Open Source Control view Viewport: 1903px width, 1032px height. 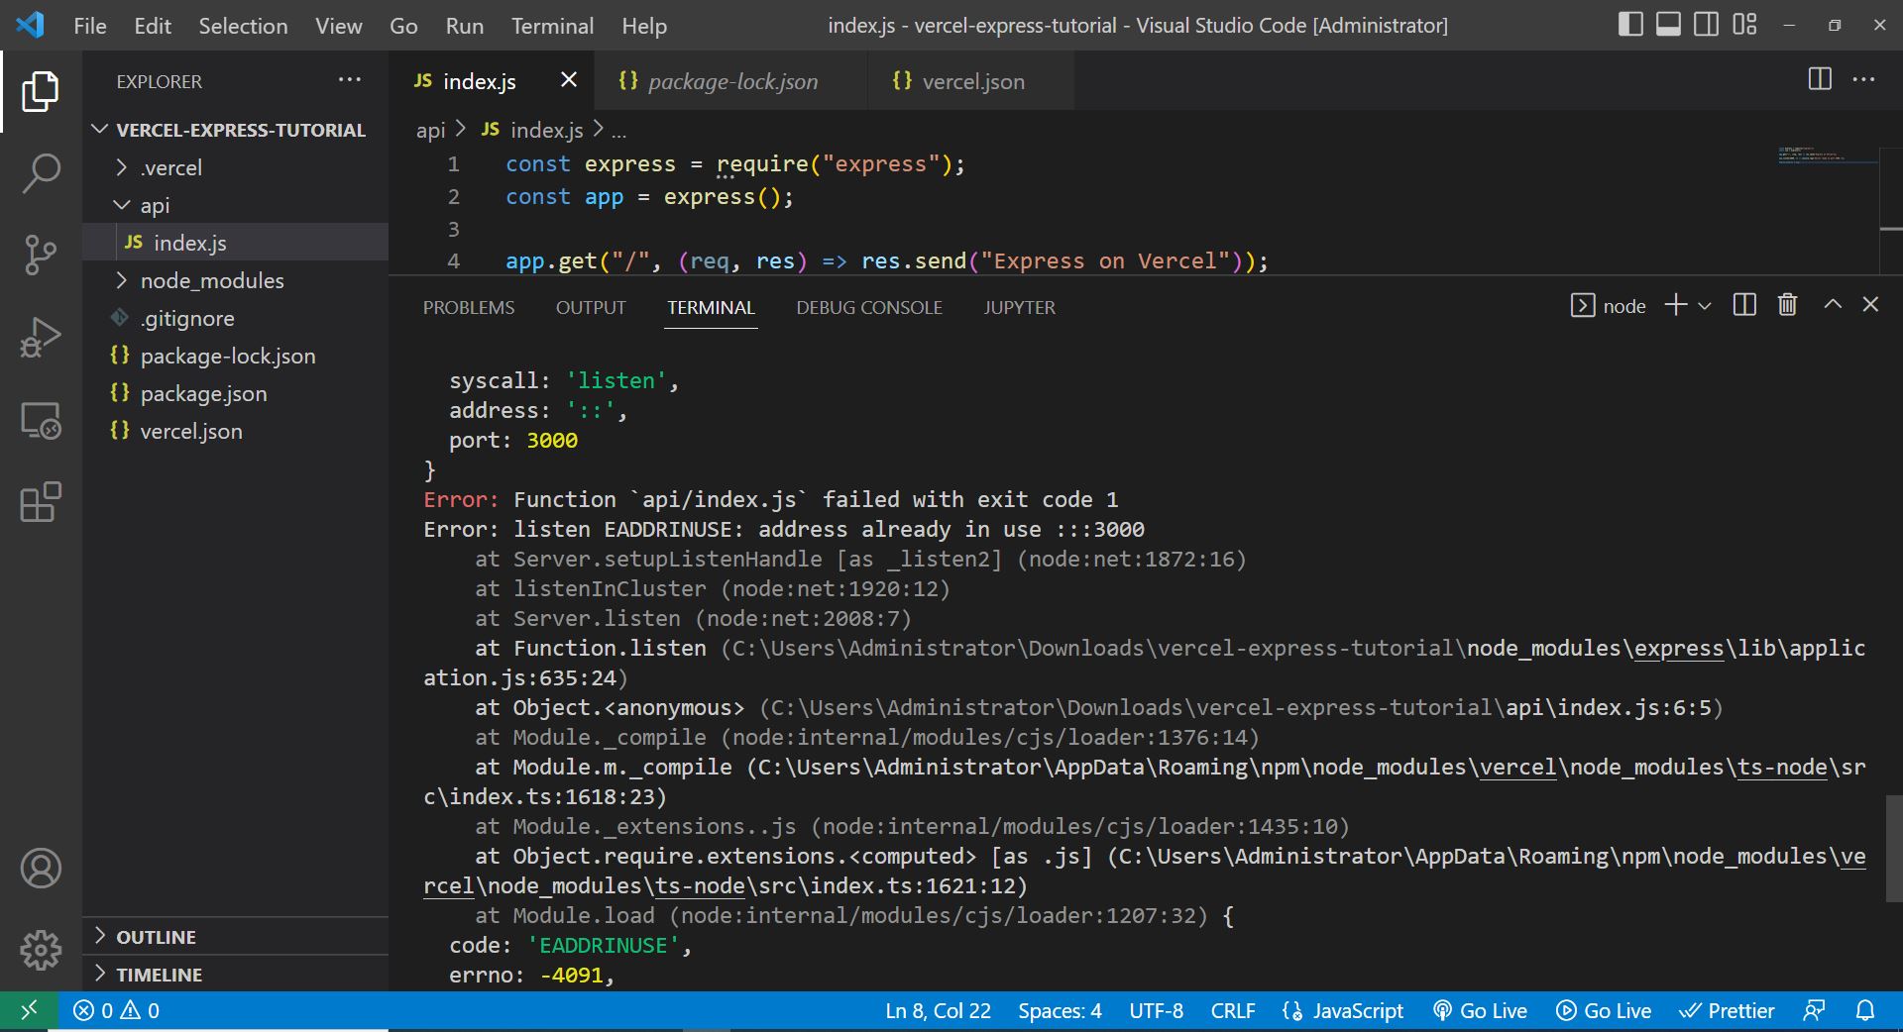tap(41, 255)
